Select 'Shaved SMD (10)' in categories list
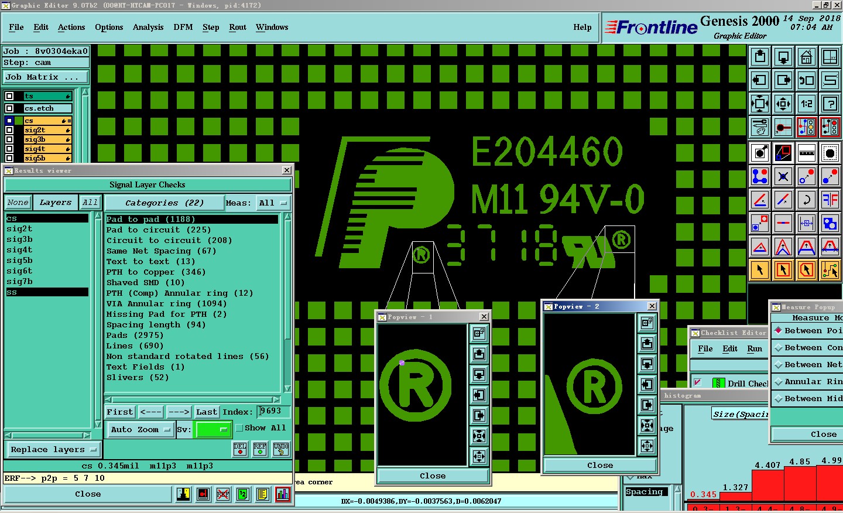843x513 pixels. pyautogui.click(x=145, y=282)
